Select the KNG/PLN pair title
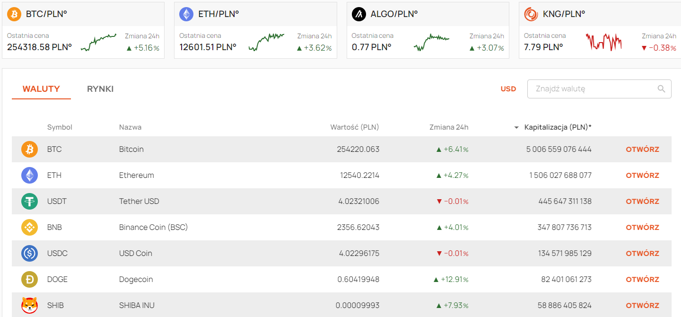This screenshot has height=317, width=681. click(564, 14)
